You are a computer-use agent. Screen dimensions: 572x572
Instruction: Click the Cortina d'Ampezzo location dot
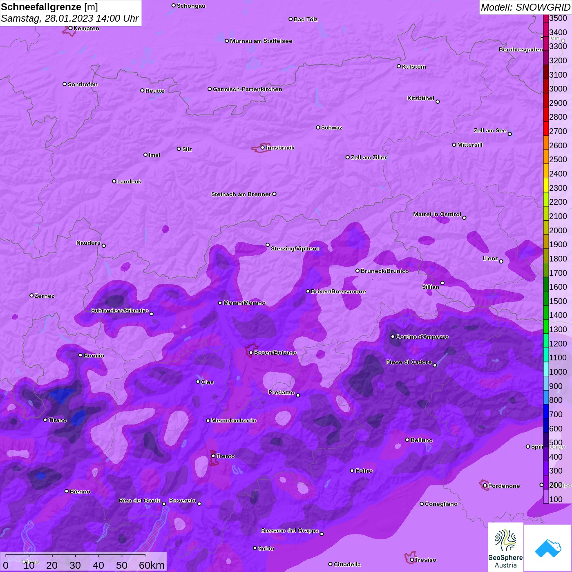pos(393,337)
